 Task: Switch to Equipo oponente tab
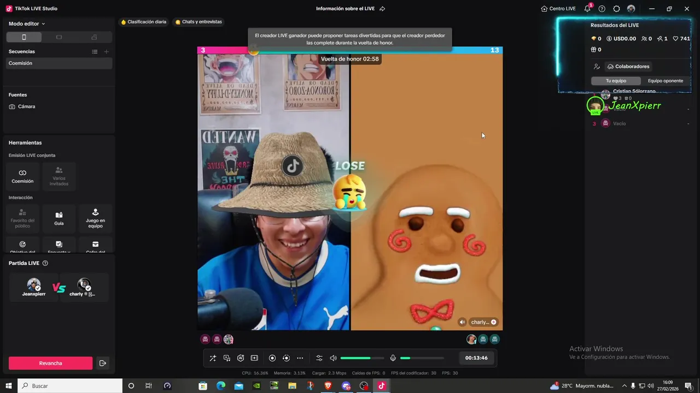(666, 81)
